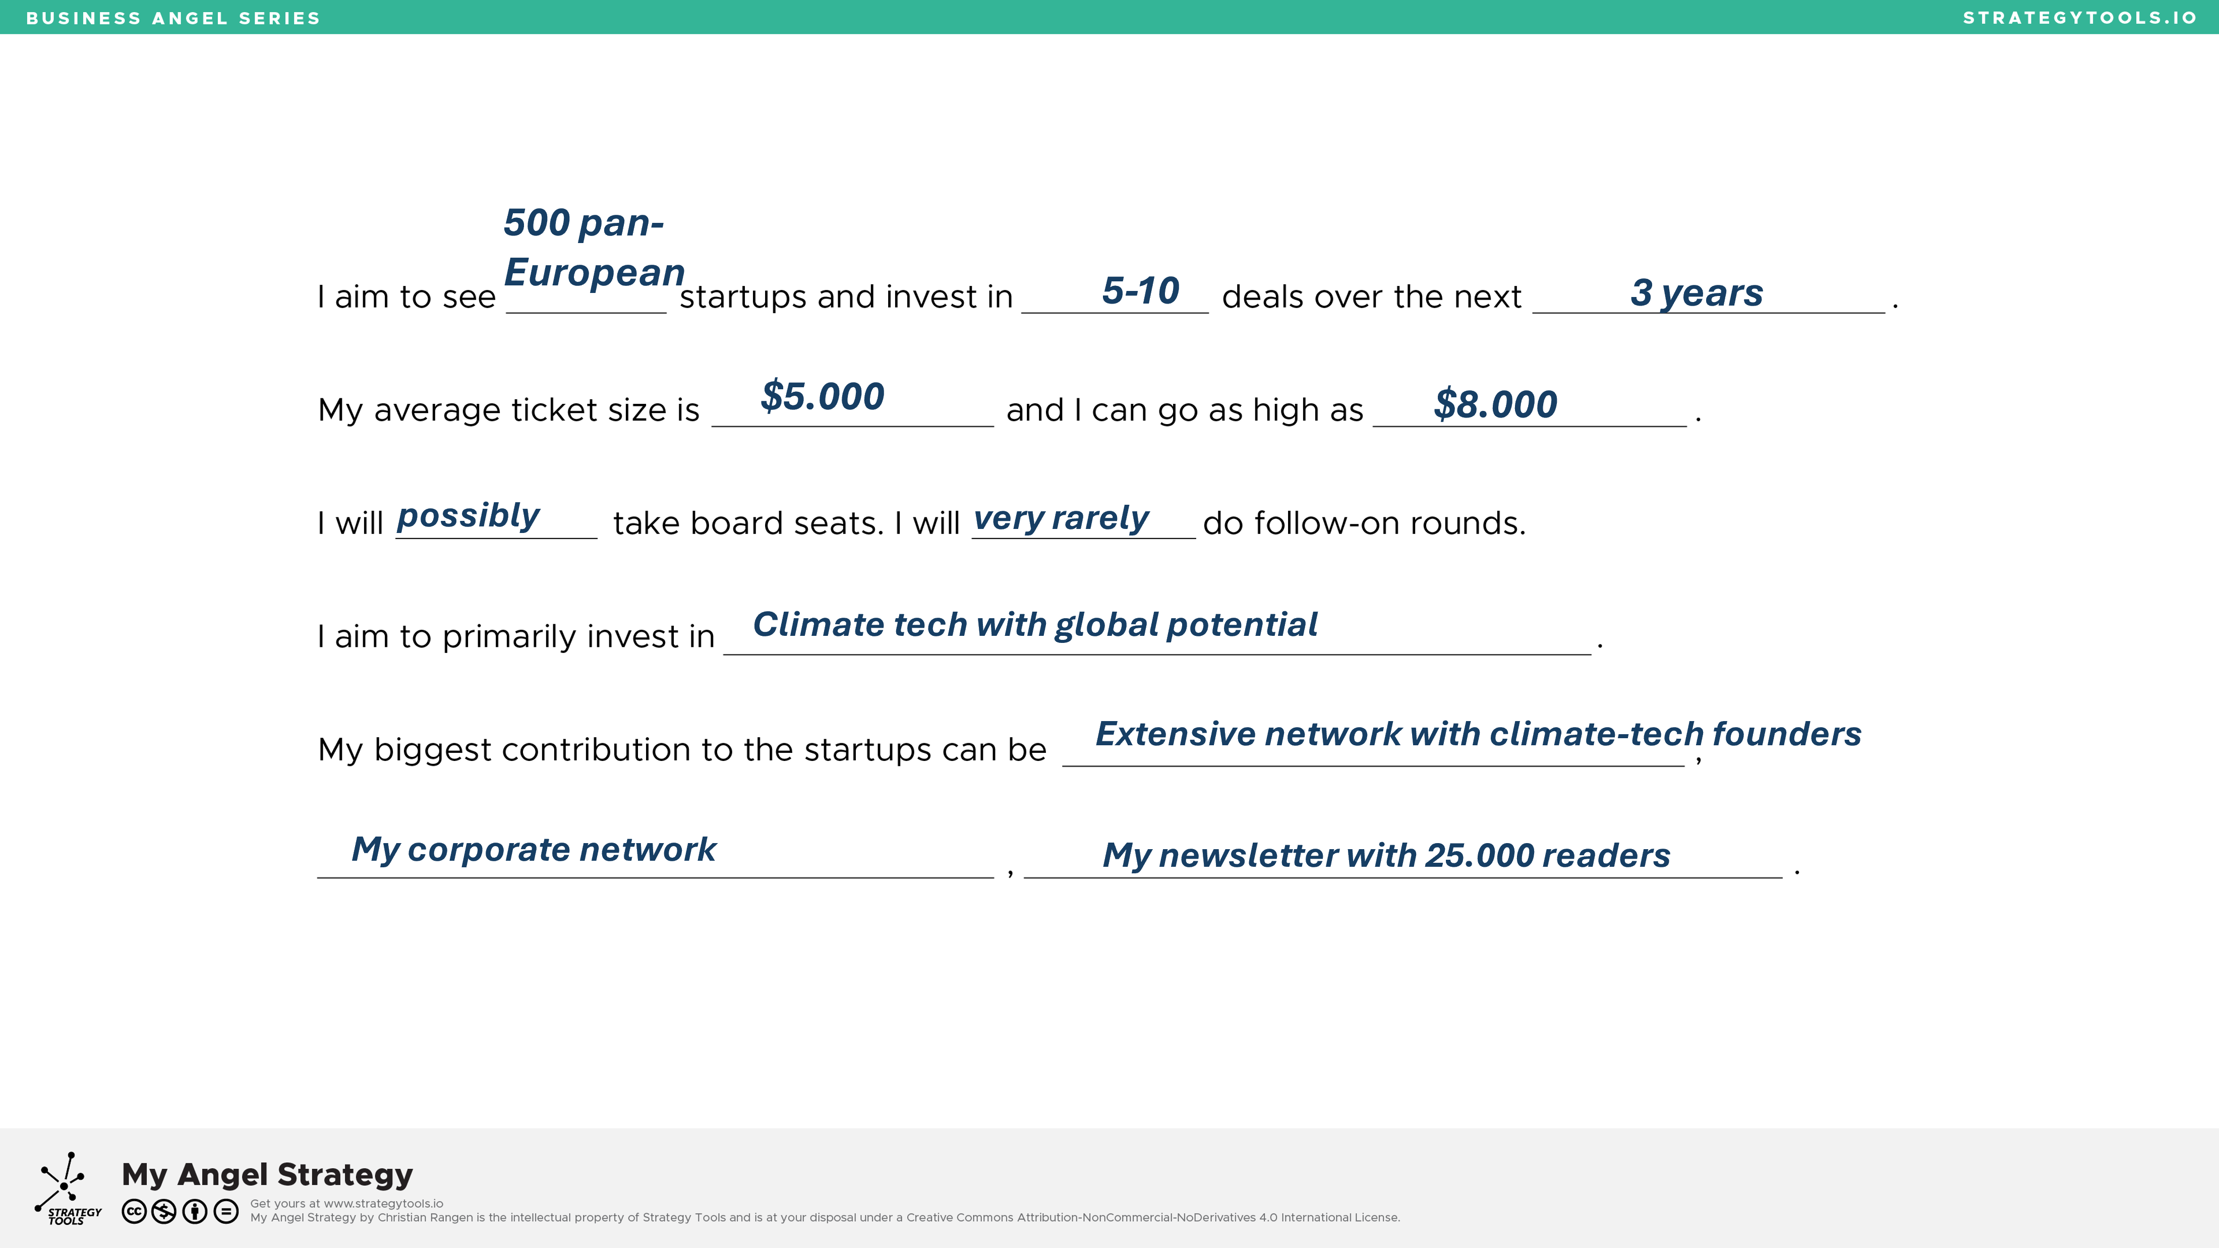Viewport: 2219px width, 1248px height.
Task: Click the "3 years" timeframe field
Action: pyautogui.click(x=1696, y=293)
